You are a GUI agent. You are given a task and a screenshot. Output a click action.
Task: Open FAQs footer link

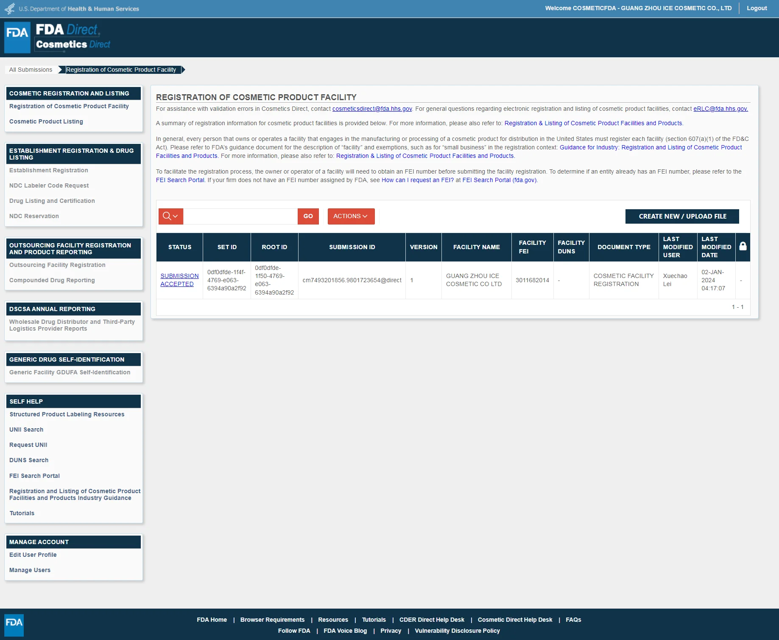tap(573, 620)
